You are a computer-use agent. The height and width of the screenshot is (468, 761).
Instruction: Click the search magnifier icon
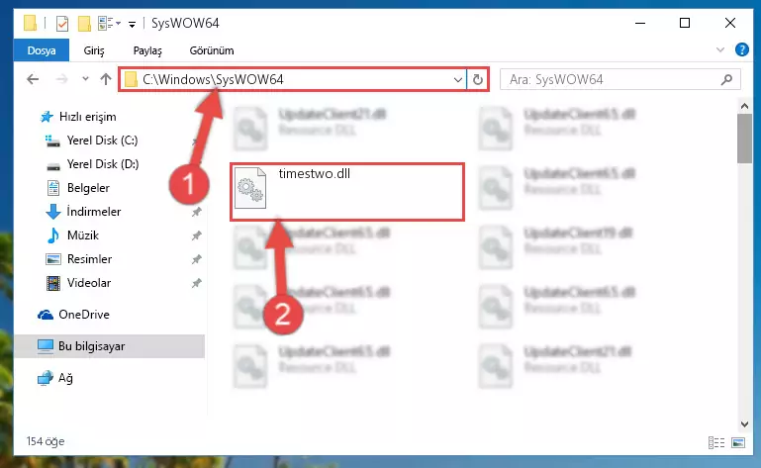726,79
